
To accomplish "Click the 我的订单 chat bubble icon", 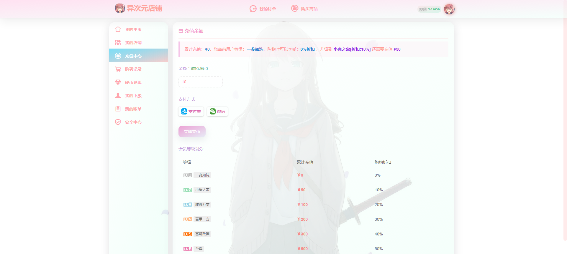I will click(253, 9).
